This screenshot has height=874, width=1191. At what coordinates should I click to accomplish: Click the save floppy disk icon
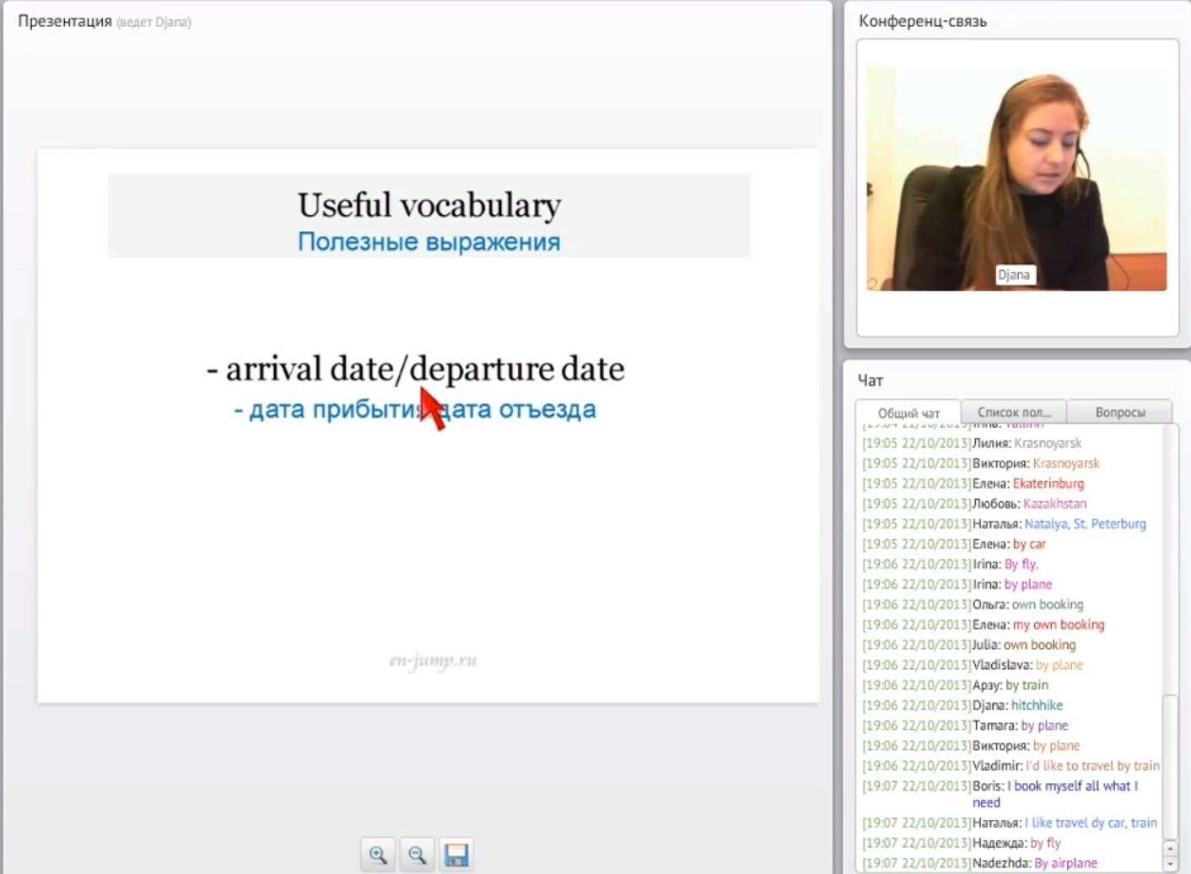coord(456,855)
